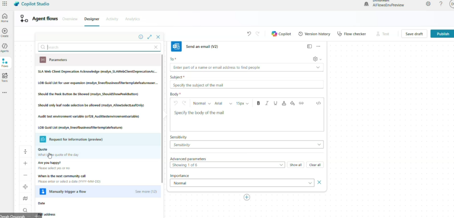Click the plus icon below the email action
454x218 pixels.
[x=247, y=197]
